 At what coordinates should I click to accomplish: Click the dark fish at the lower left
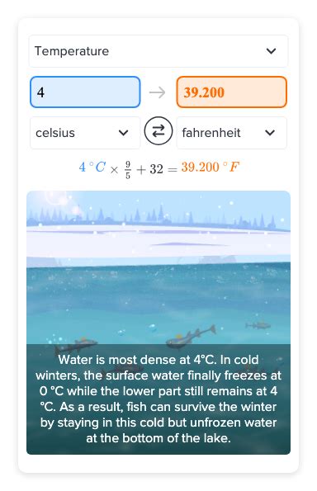(x=75, y=346)
